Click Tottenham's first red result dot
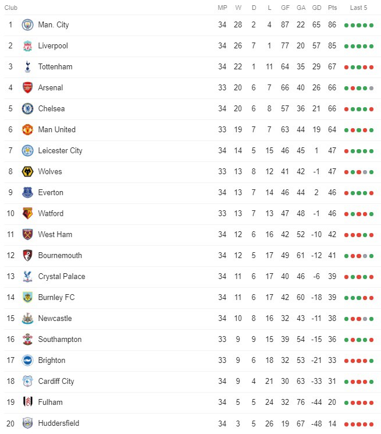 346,67
